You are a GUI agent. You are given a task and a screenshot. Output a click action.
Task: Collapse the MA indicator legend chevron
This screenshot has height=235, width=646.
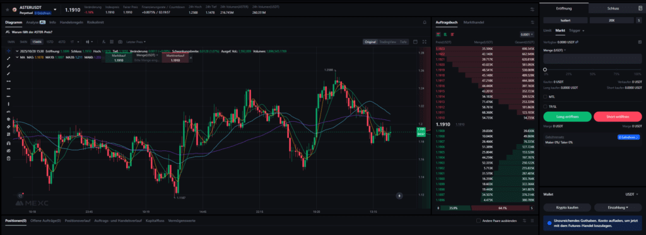pos(17,57)
